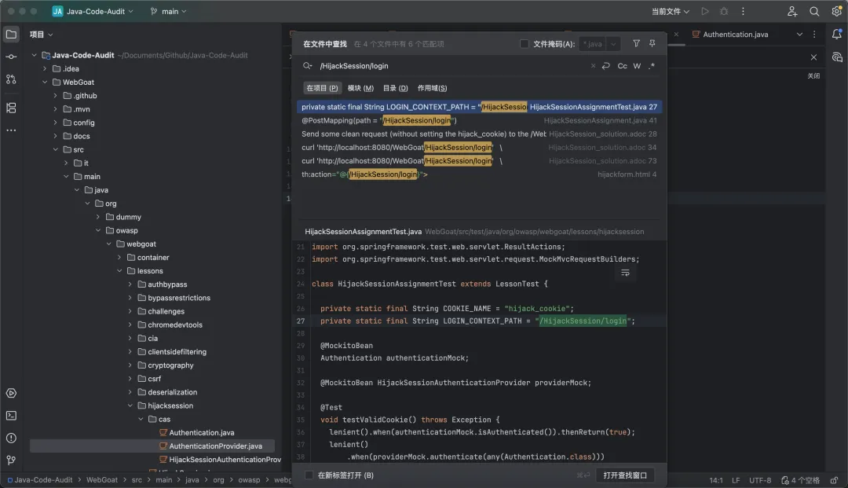Close the right notification panel

(813, 57)
